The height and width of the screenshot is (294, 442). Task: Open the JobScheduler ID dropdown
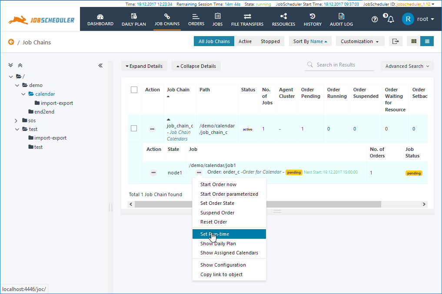click(x=433, y=4)
